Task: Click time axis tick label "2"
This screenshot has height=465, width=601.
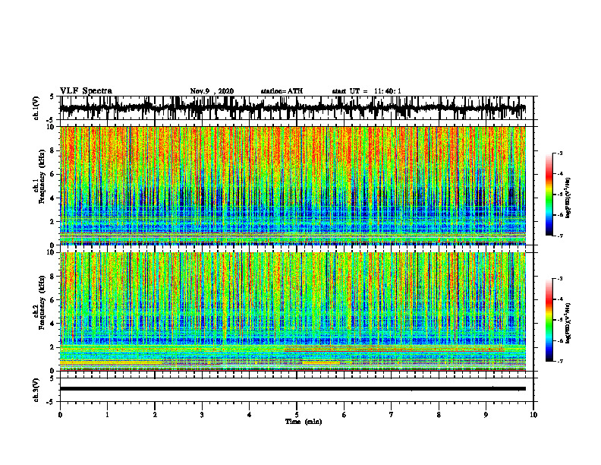Action: tap(155, 415)
